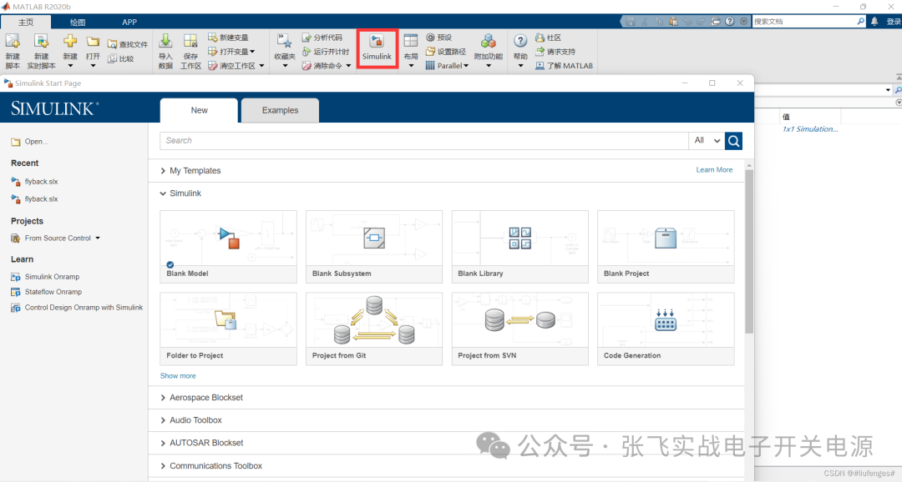Click the Show more link

[x=178, y=376]
